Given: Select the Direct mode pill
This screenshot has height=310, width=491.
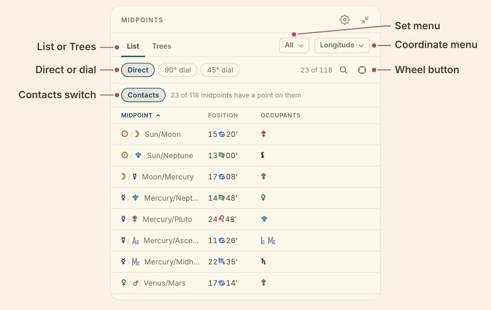Looking at the screenshot, I should tap(138, 70).
